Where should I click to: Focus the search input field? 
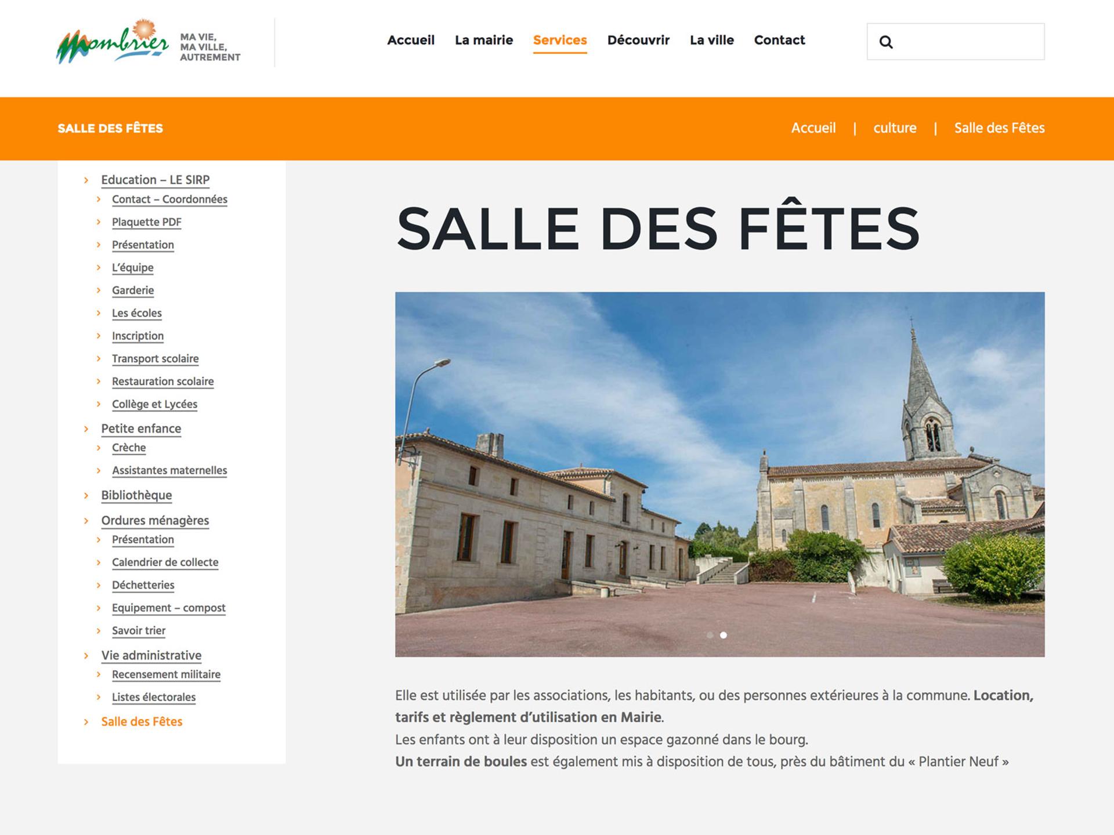[956, 42]
